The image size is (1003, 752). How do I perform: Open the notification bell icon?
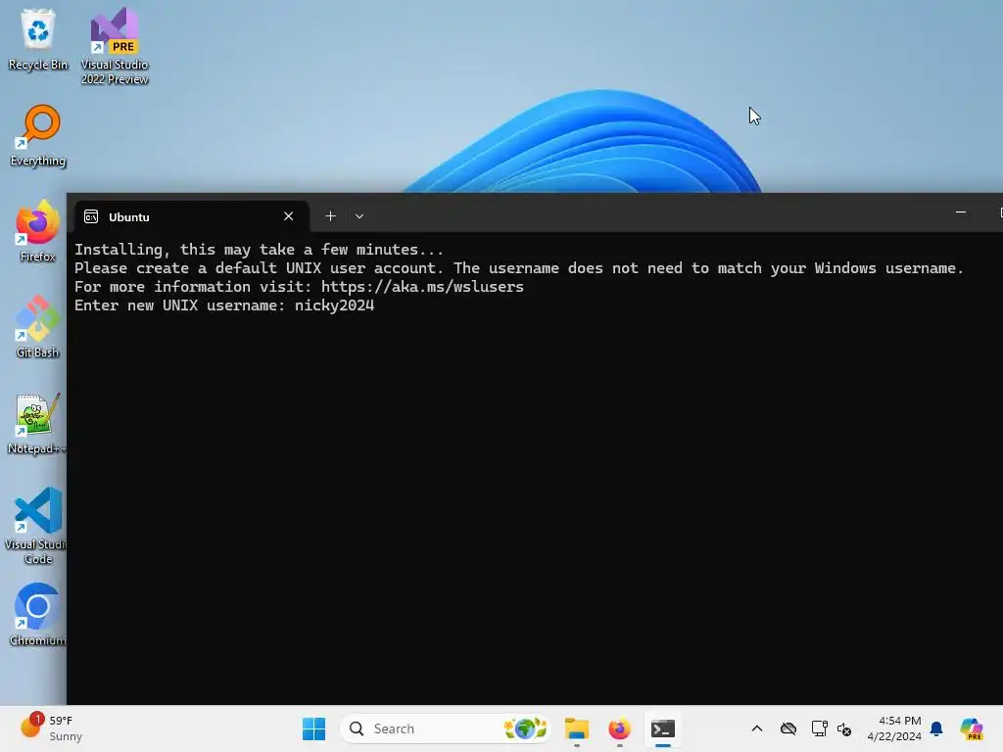(936, 728)
